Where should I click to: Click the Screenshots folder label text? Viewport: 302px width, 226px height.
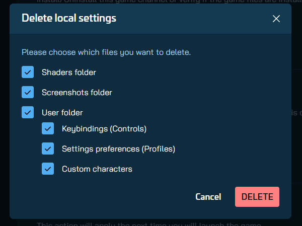[77, 93]
